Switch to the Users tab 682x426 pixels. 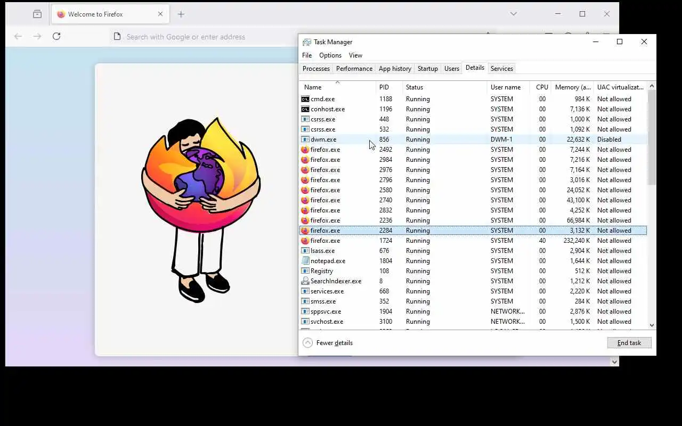click(452, 69)
